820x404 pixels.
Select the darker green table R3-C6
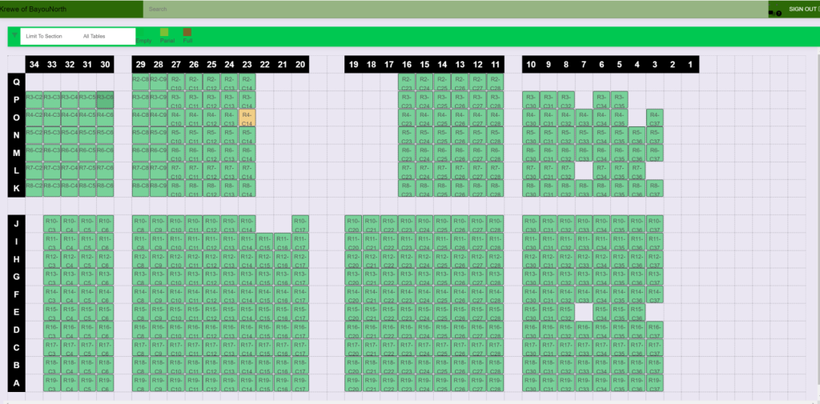pos(105,100)
